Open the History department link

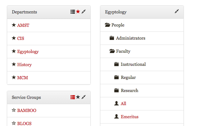25,65
